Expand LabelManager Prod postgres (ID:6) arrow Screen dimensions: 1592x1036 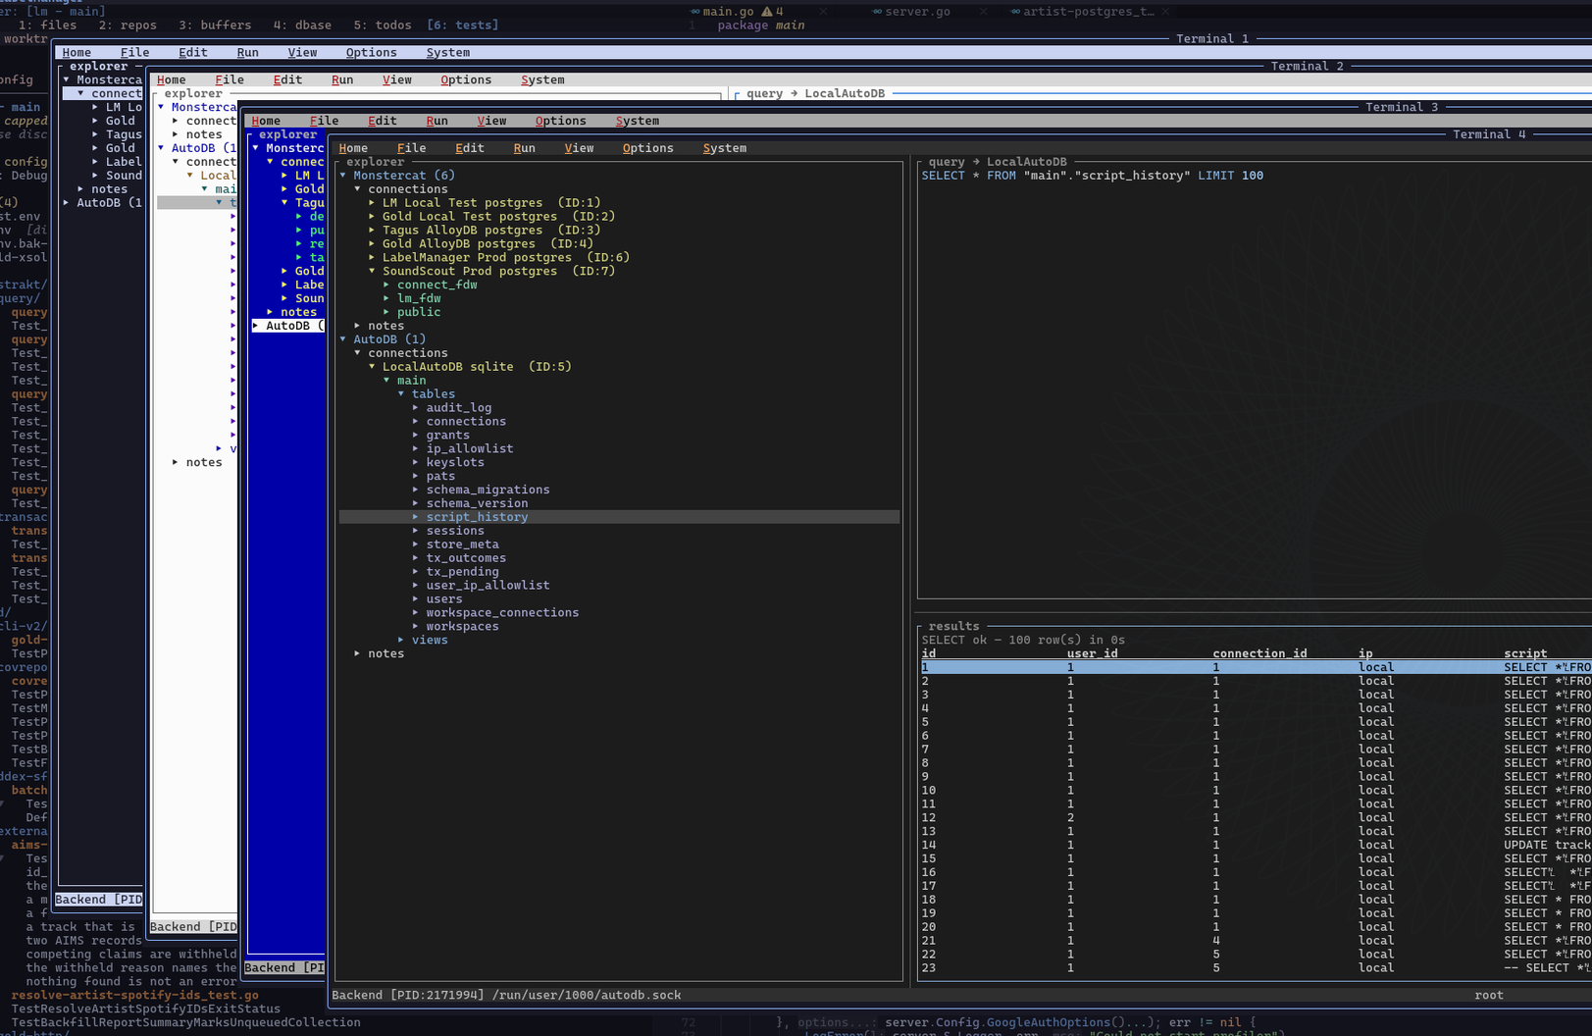tap(372, 258)
